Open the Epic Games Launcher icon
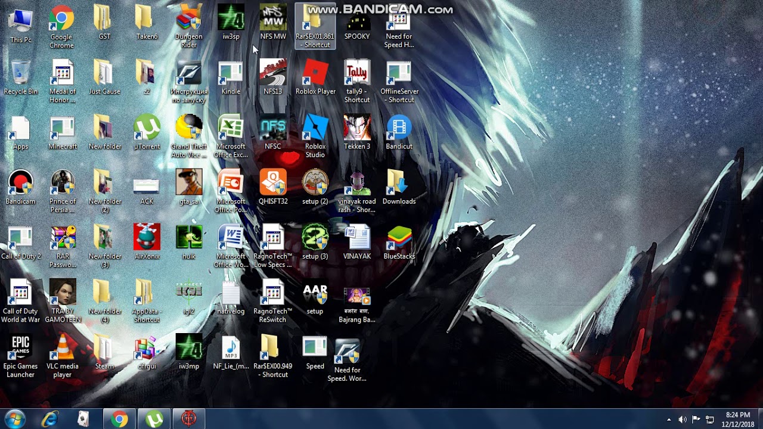 [20, 349]
